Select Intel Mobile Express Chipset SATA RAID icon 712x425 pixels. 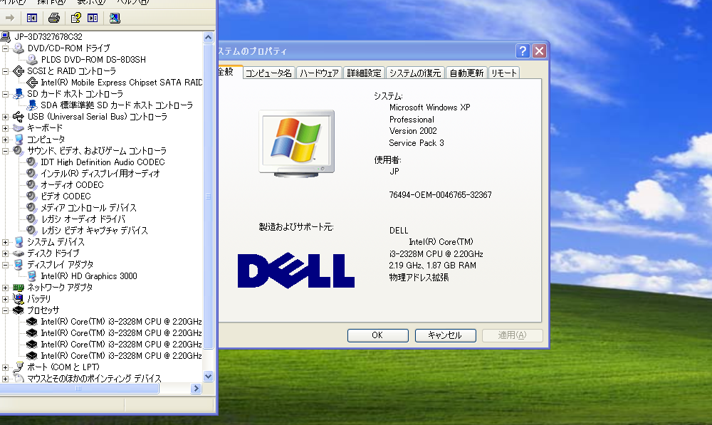32,82
